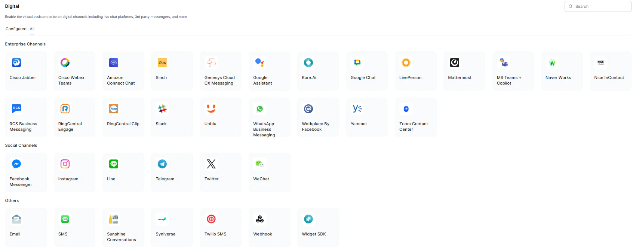Select the Workplace By Facebook icon
This screenshot has width=633, height=250.
coord(308,109)
